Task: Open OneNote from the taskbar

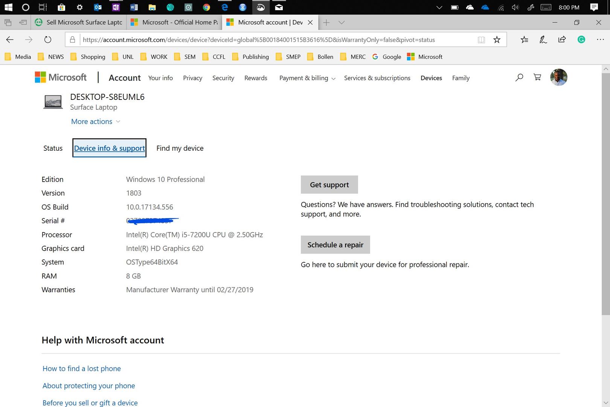Action: tap(116, 7)
